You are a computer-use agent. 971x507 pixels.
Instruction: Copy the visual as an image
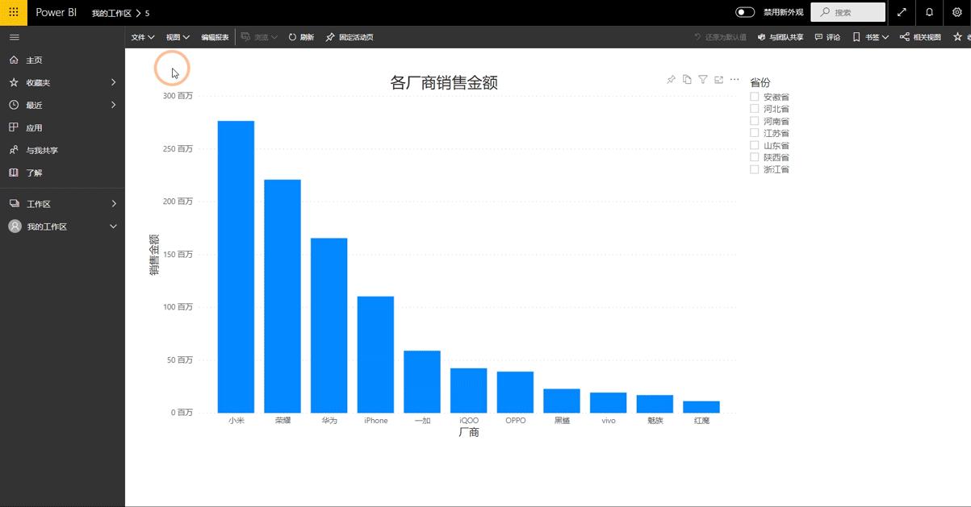(687, 79)
